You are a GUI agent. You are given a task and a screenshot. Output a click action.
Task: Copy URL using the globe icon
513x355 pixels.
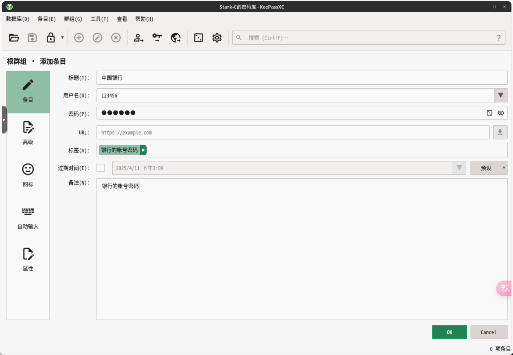pyautogui.click(x=175, y=38)
